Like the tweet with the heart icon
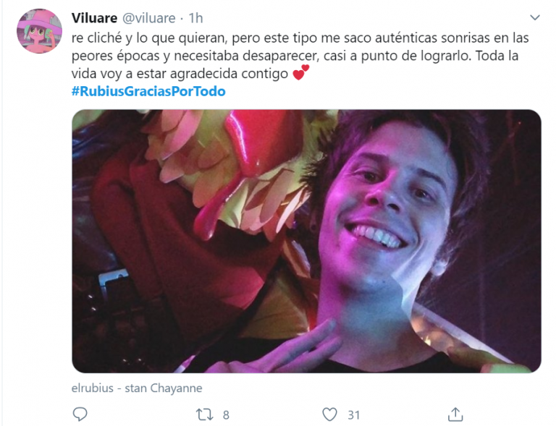The image size is (556, 426). pos(329,414)
